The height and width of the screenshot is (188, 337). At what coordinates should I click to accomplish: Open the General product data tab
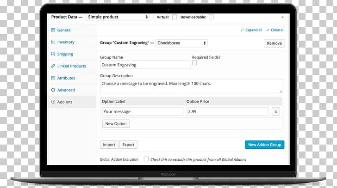pos(72,30)
